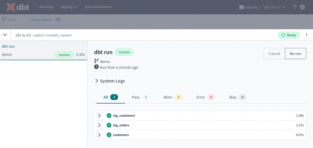Open the dbt-demo project dropdown

click(274, 7)
